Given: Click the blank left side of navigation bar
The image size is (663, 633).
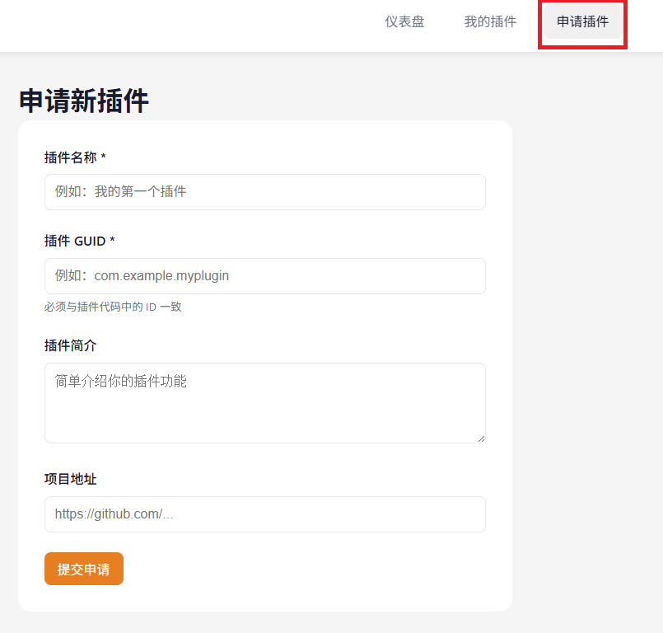Looking at the screenshot, I should 165,25.
